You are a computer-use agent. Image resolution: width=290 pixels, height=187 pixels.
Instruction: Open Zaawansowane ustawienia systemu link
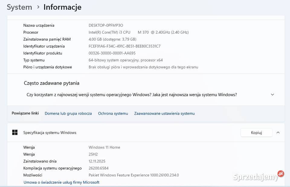164,113
